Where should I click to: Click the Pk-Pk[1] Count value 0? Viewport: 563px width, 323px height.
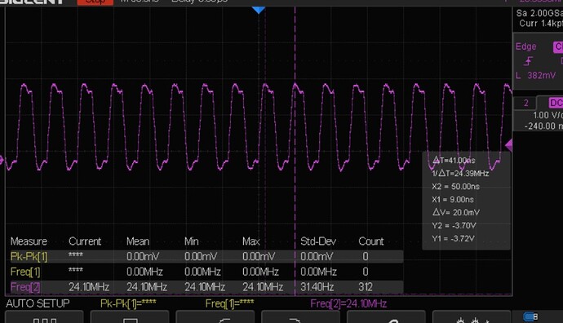(x=366, y=256)
